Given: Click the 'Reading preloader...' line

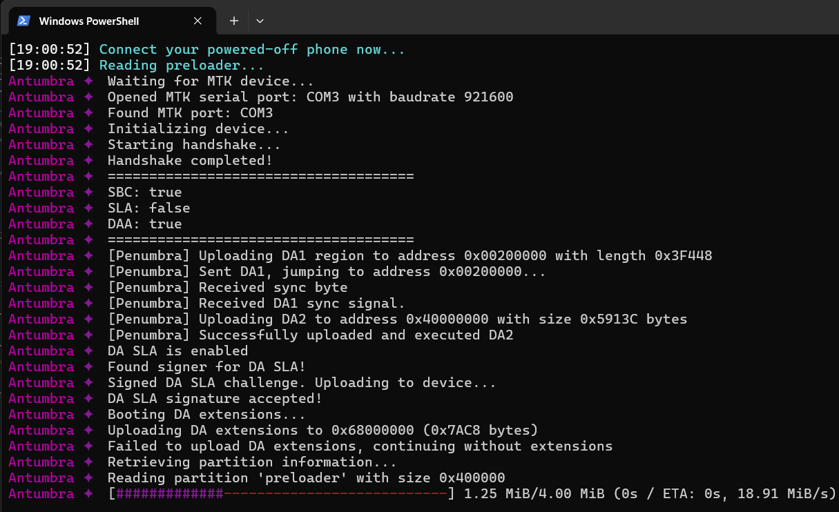Looking at the screenshot, I should [182, 66].
